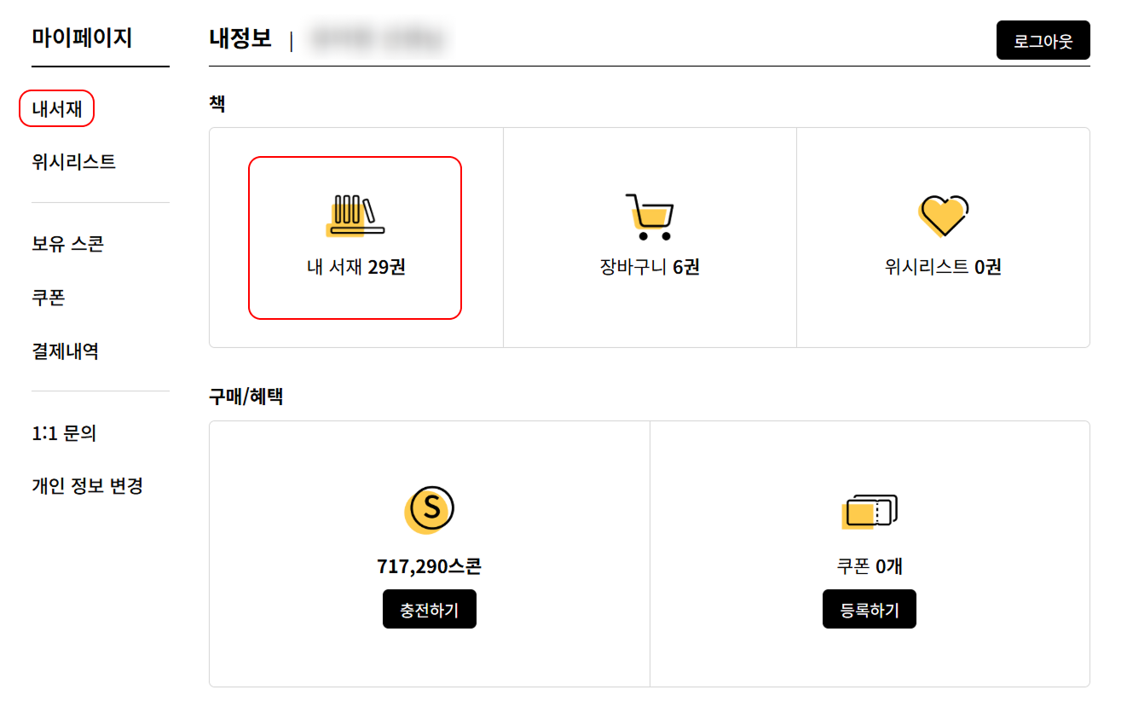Viewport: 1127px width, 707px height.
Task: Click the coupon ticket icon
Action: click(870, 512)
